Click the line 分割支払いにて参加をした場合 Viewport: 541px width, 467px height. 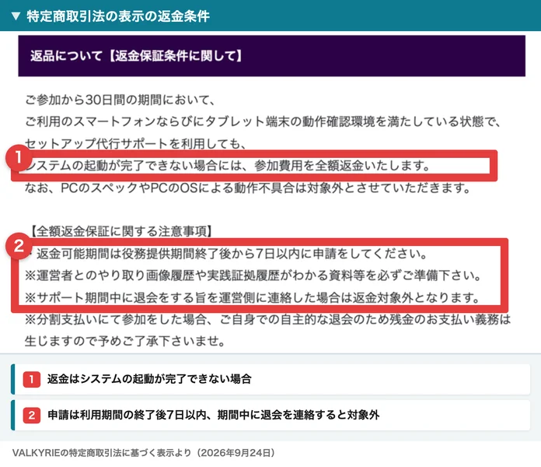click(267, 320)
